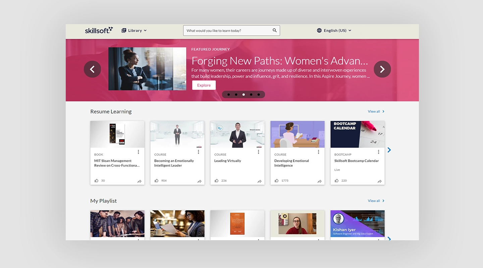This screenshot has width=483, height=268.
Task: Open Skillsoft Bootcamp Calendar title
Action: tap(357, 161)
